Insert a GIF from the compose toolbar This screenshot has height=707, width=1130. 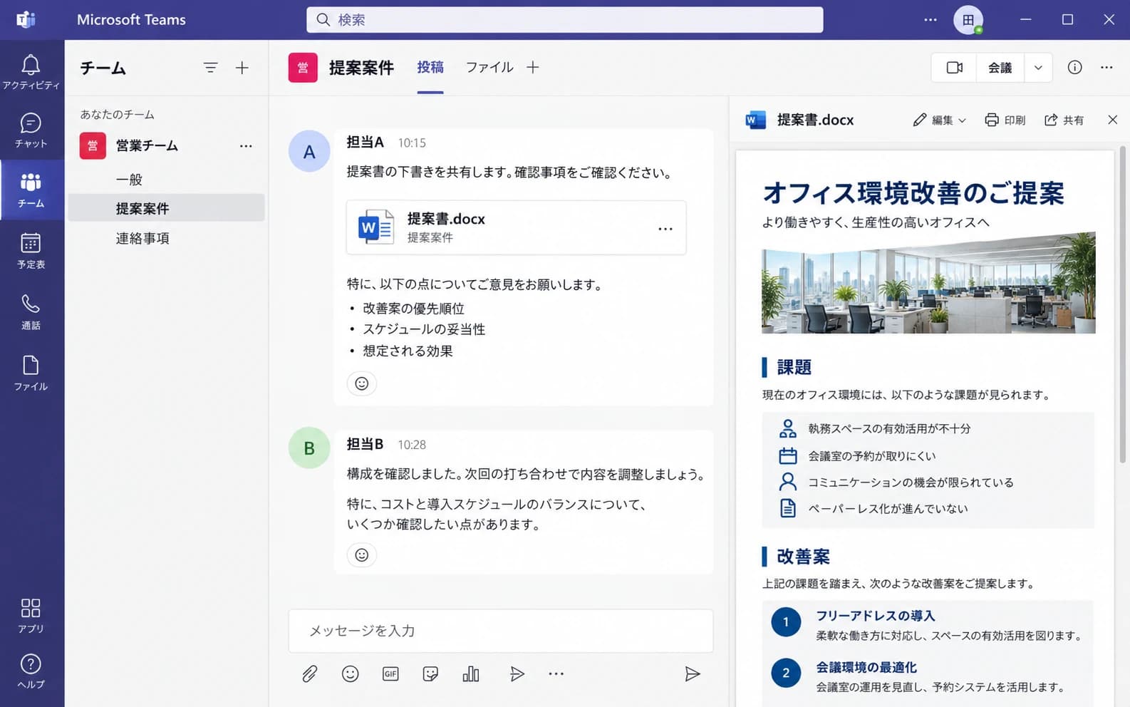click(x=390, y=674)
